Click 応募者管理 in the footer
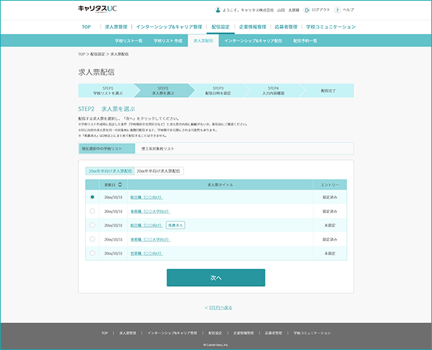The width and height of the screenshot is (432, 350). (273, 333)
